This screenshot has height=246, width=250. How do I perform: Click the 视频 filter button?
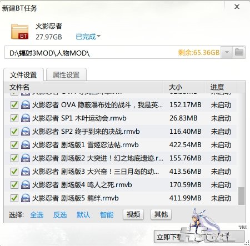133,214
